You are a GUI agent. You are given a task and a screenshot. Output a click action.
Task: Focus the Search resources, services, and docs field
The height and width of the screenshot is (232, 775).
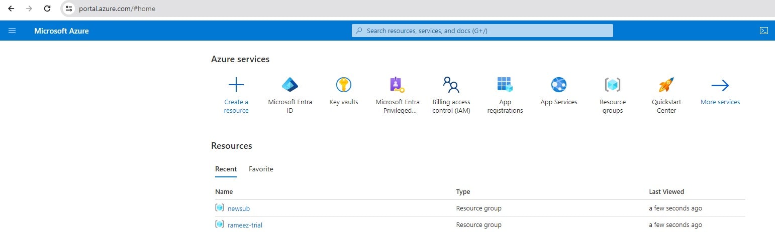click(482, 31)
